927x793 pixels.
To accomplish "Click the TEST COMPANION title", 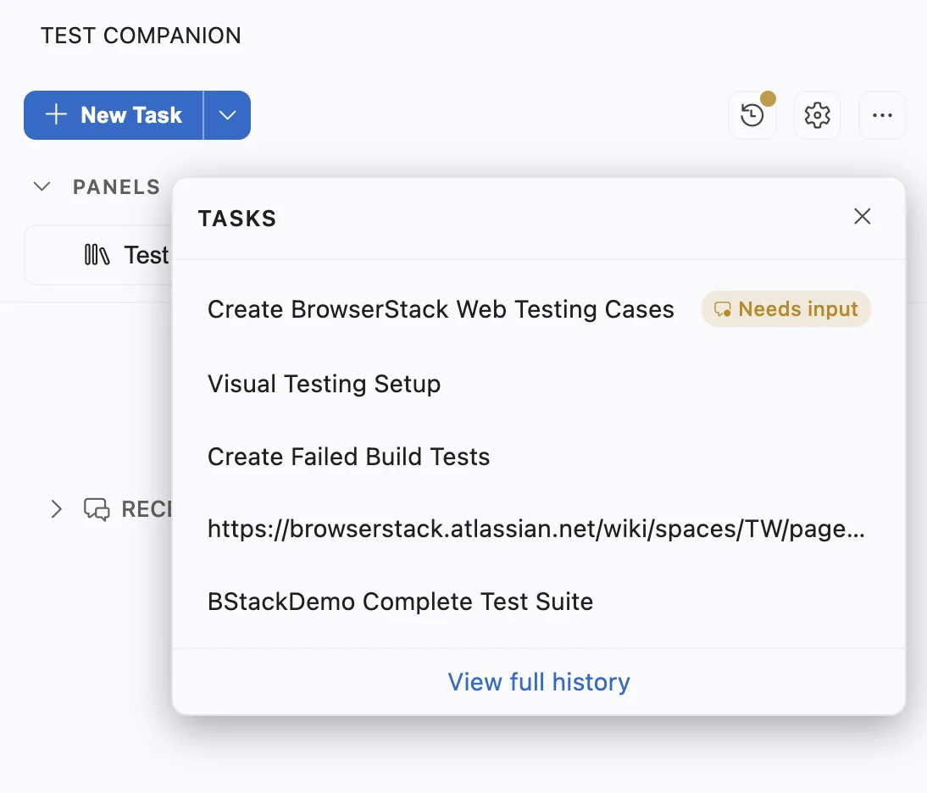I will [x=141, y=36].
